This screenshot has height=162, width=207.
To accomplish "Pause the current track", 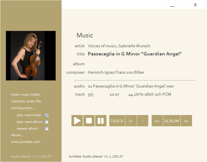I will pyautogui.click(x=101, y=121).
